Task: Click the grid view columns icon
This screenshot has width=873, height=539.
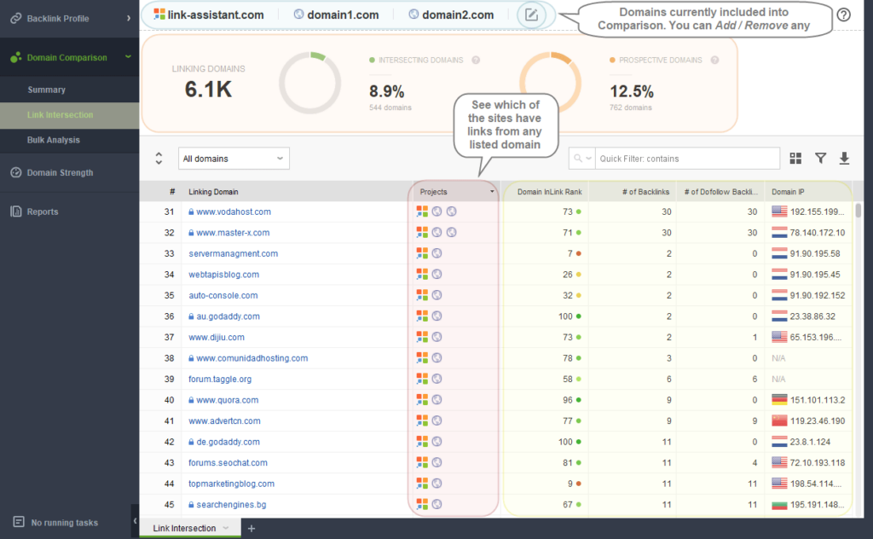Action: coord(795,158)
